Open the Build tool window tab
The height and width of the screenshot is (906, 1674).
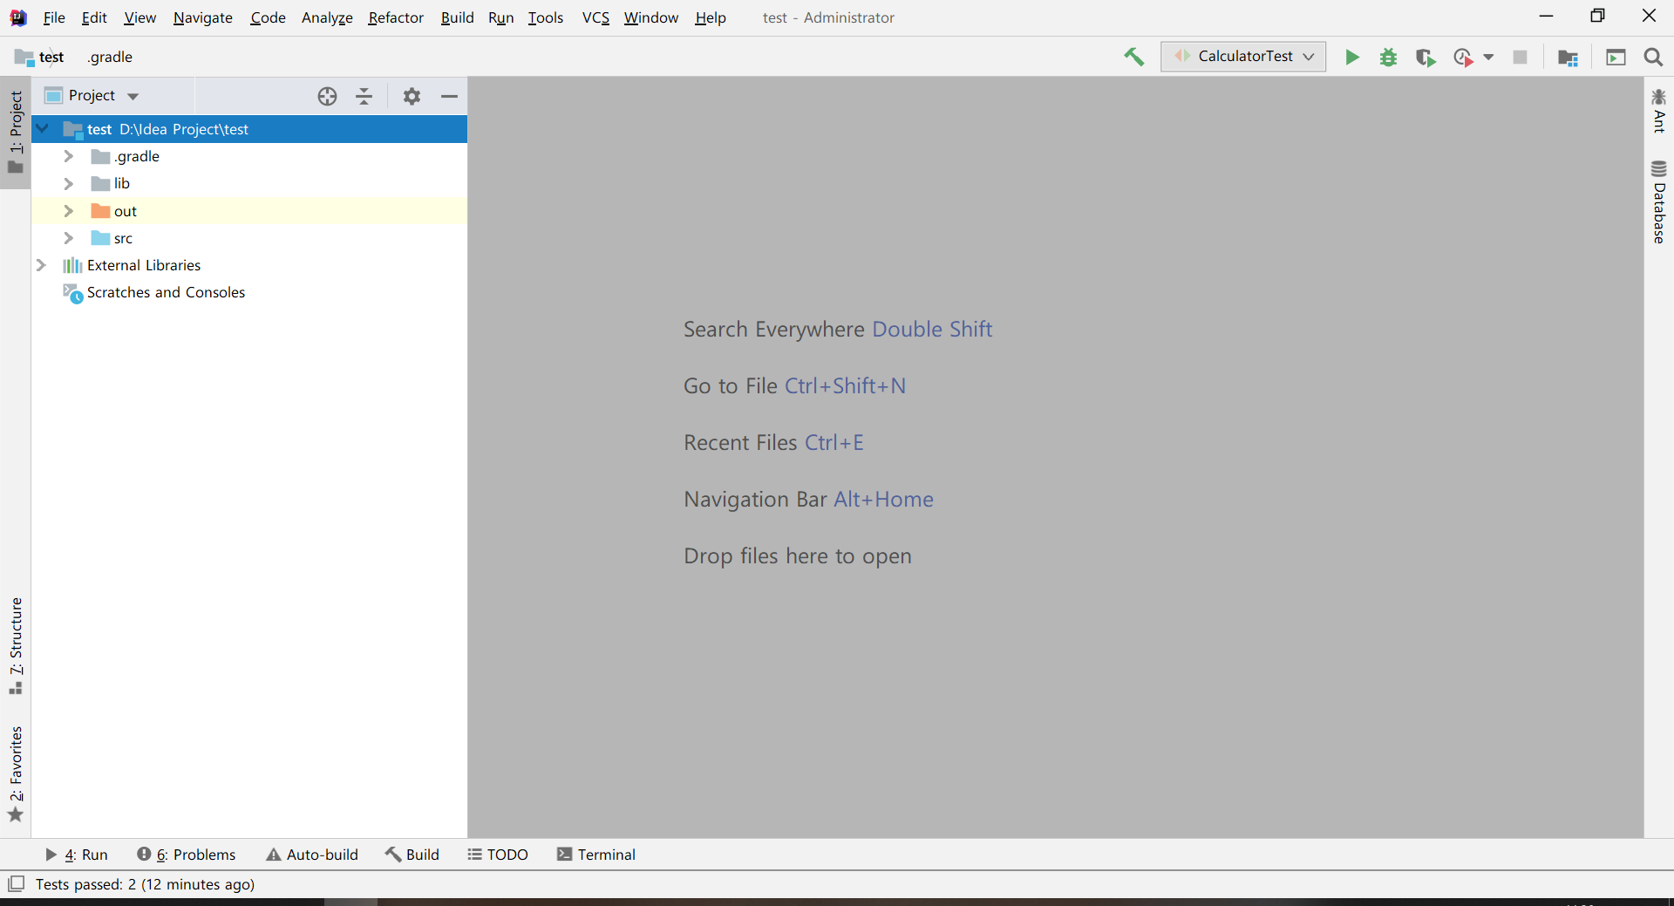[x=412, y=855]
